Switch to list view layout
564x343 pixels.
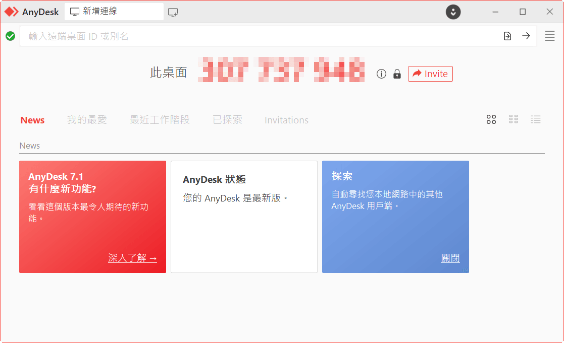tap(536, 119)
